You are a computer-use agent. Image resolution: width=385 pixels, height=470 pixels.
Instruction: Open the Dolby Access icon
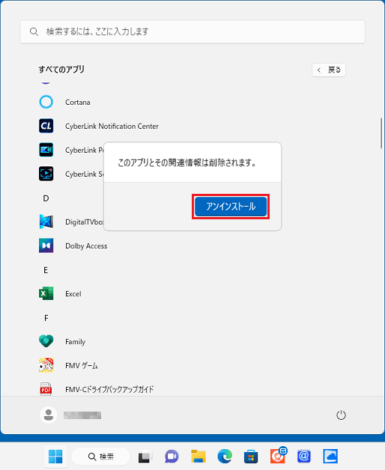tap(46, 245)
